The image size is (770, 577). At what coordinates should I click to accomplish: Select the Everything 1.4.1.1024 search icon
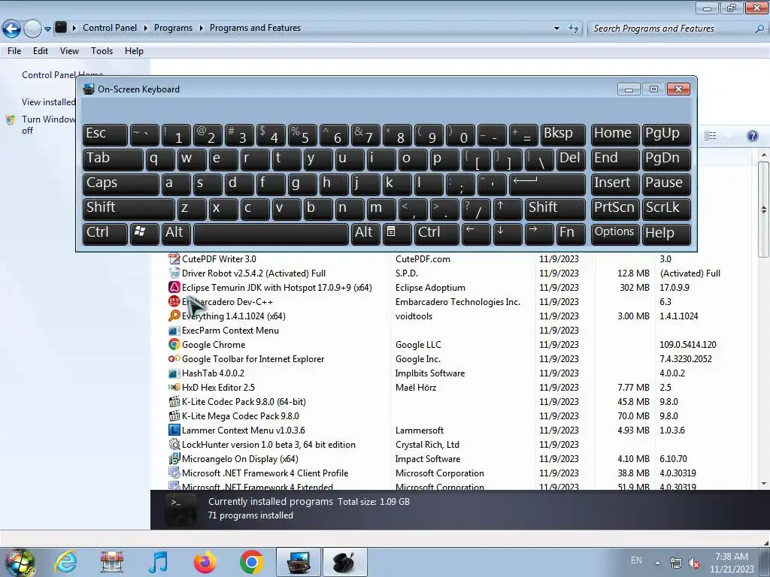coord(174,316)
